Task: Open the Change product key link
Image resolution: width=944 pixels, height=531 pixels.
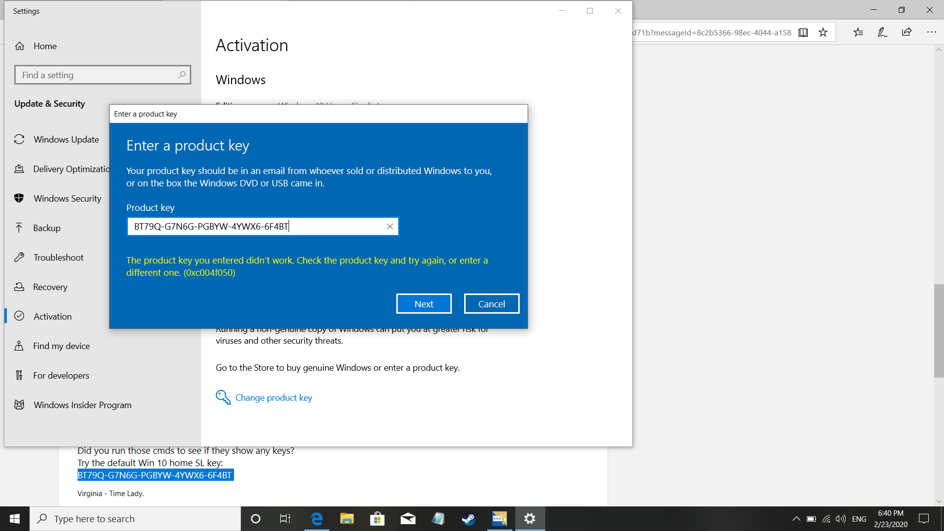Action: click(x=274, y=398)
